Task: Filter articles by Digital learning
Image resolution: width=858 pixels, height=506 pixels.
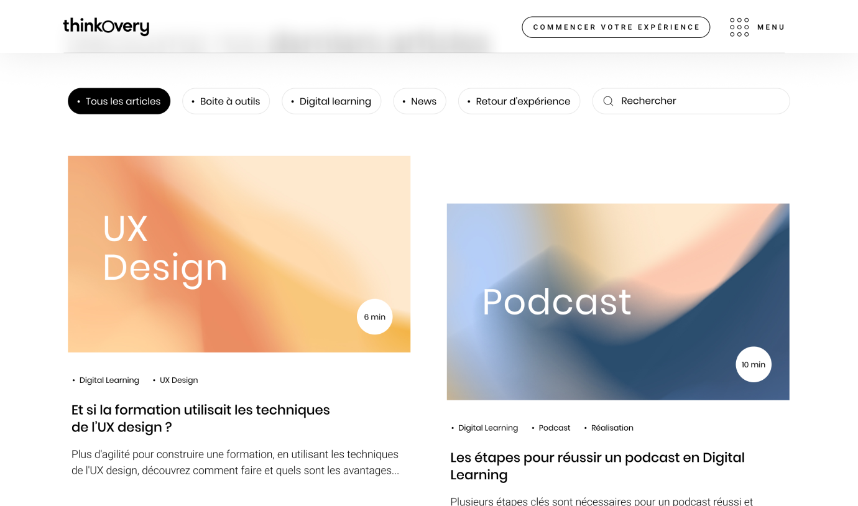Action: (x=331, y=101)
